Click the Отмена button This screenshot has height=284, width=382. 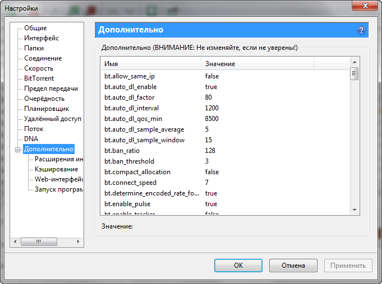293,266
